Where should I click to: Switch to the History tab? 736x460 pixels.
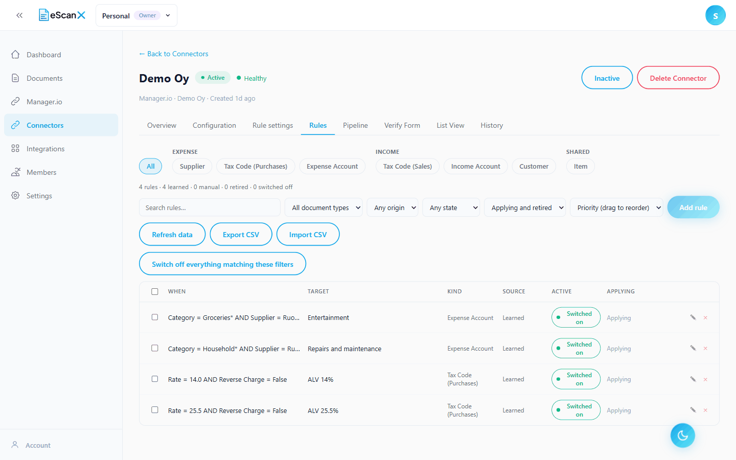[492, 125]
